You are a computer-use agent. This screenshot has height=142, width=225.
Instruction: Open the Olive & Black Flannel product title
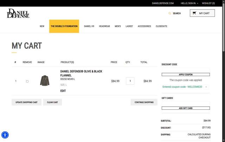click(x=81, y=73)
